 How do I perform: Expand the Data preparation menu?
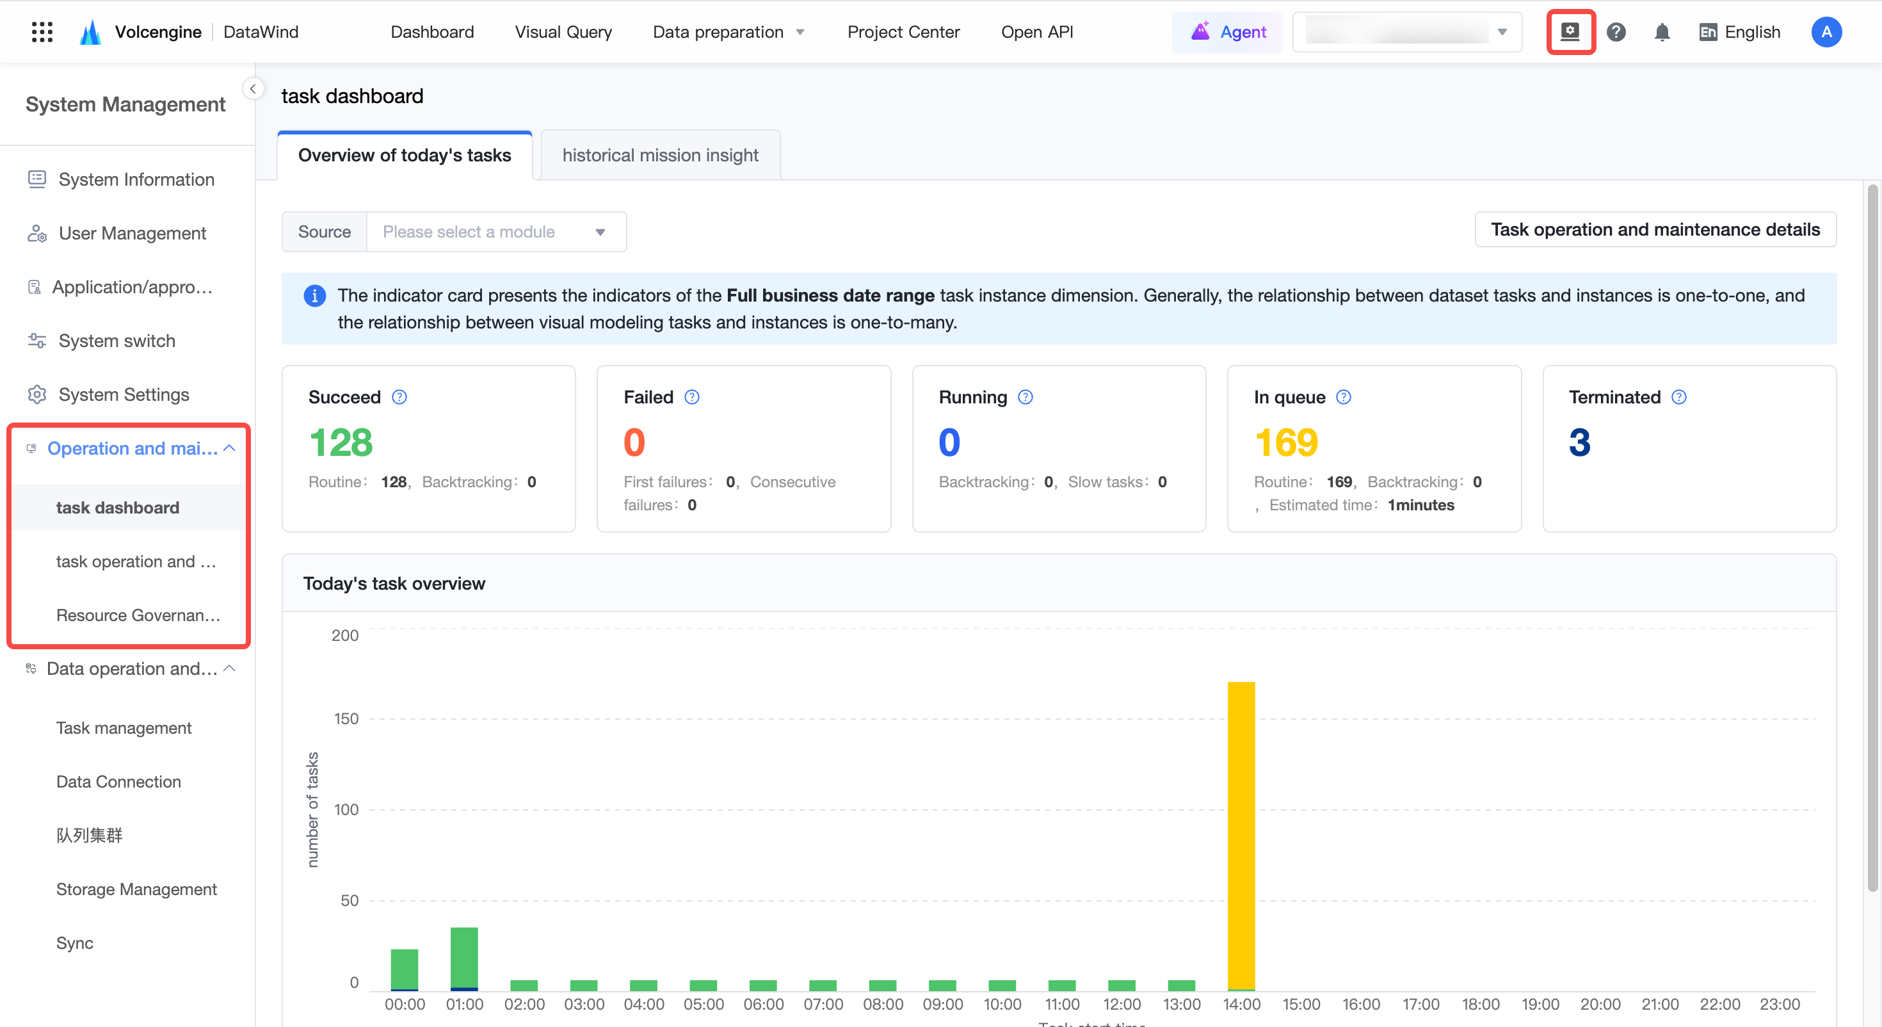click(x=728, y=32)
